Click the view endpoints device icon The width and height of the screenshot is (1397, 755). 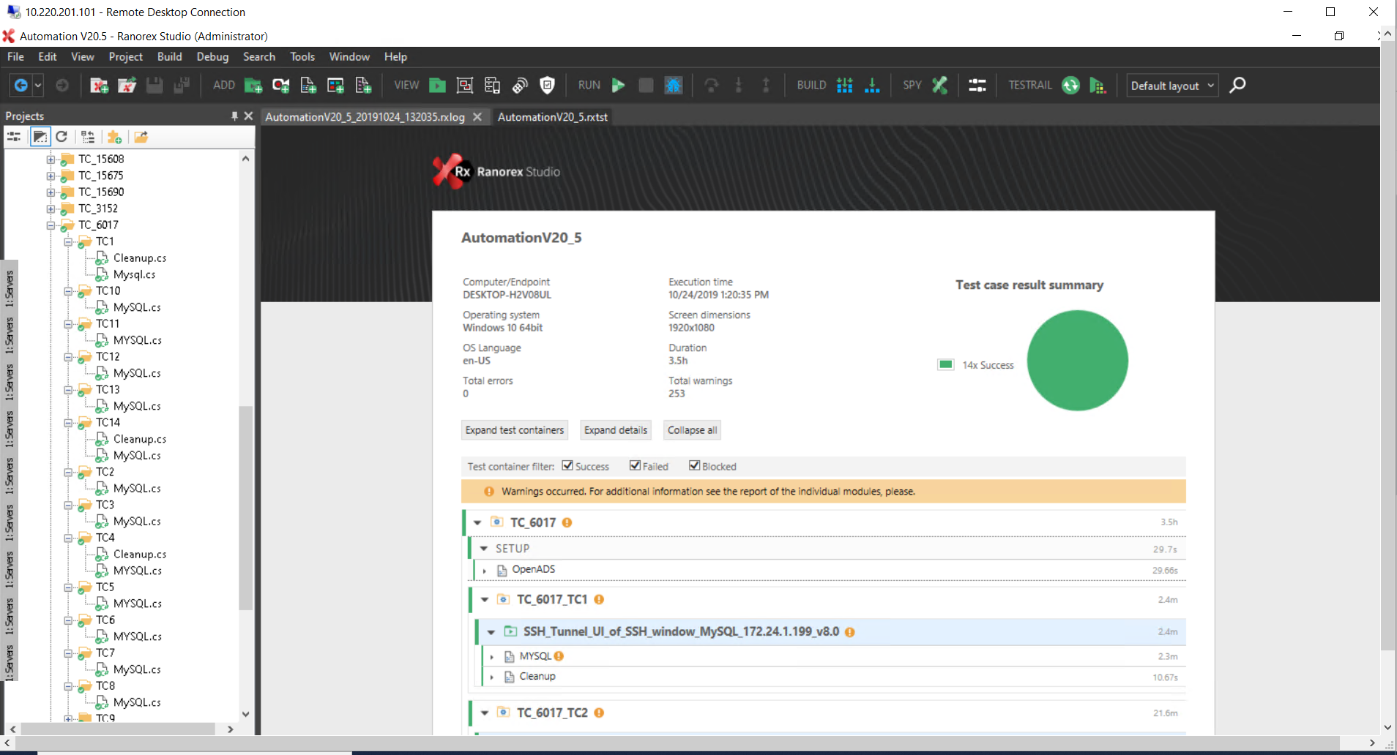pos(492,86)
